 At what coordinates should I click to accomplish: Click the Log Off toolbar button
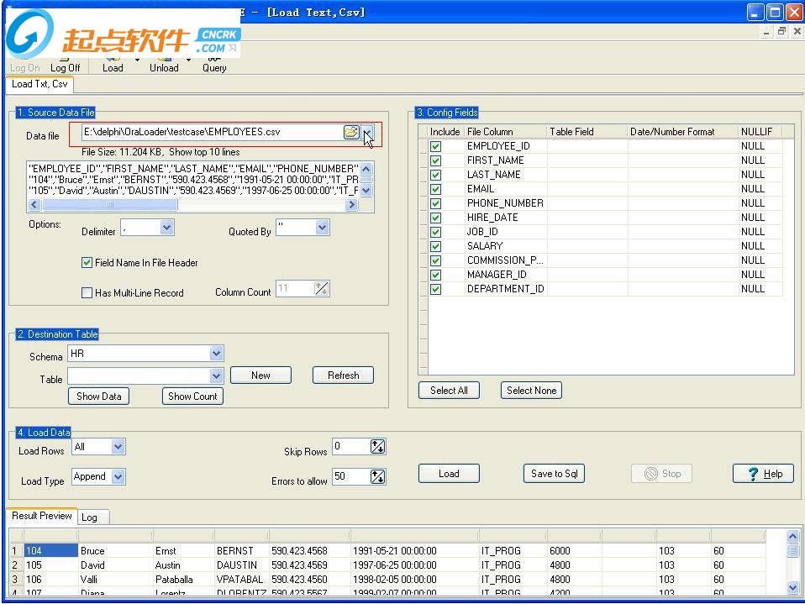click(65, 67)
